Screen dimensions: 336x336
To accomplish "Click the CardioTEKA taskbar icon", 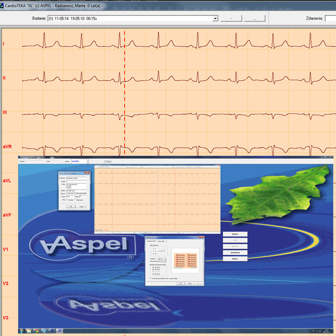I will pyautogui.click(x=60, y=331).
